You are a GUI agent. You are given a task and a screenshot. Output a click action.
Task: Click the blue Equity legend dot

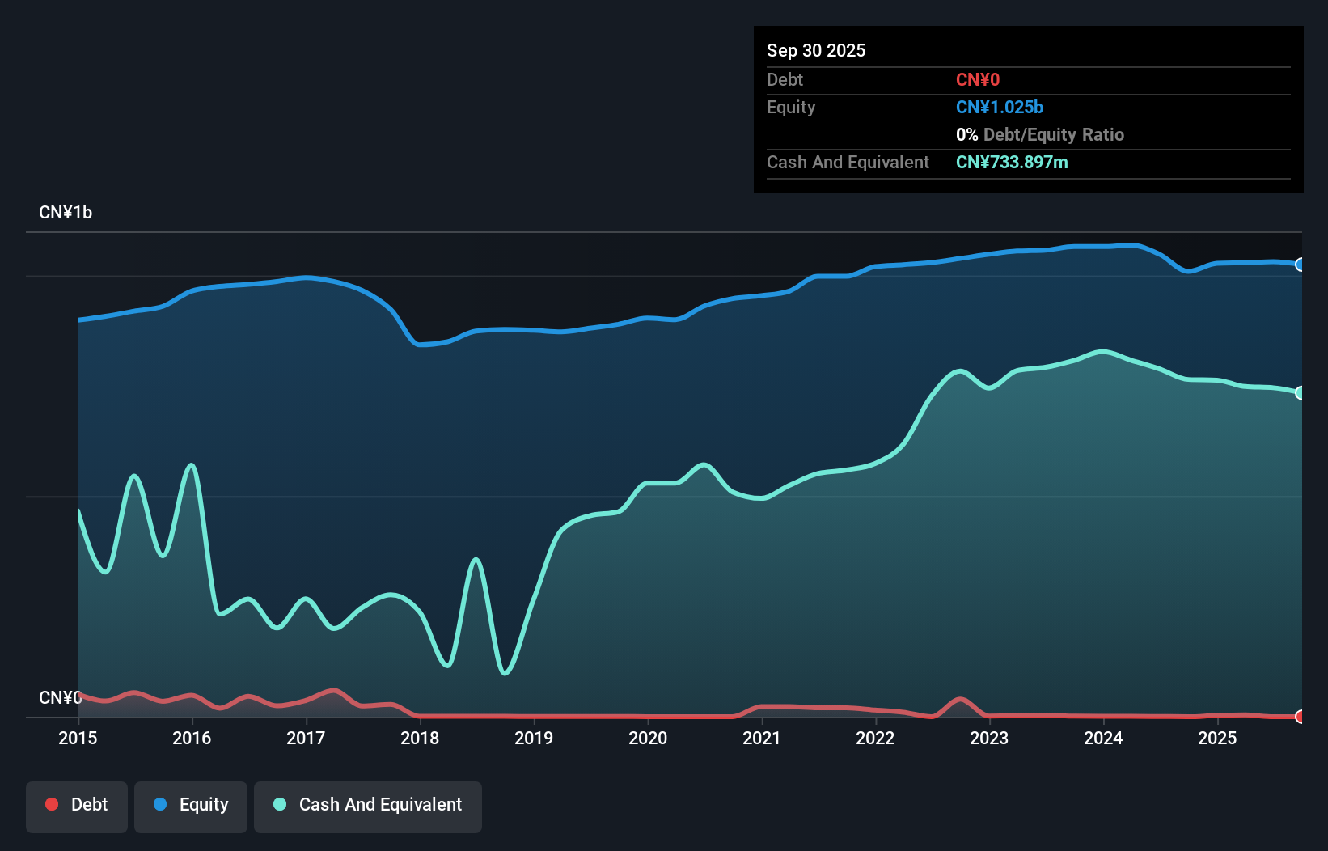point(161,804)
